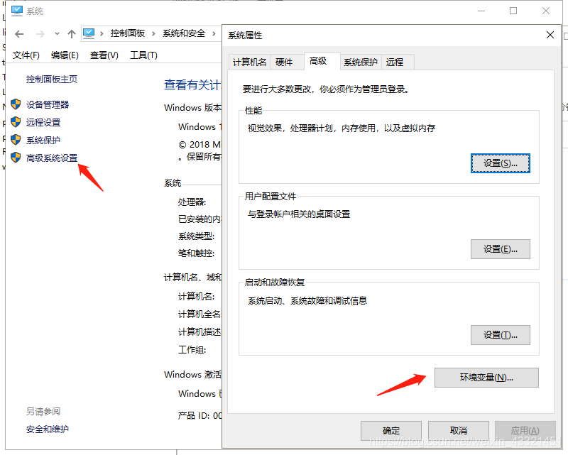Click the up arrow to go to parent folder
The width and height of the screenshot is (568, 455).
click(x=70, y=33)
